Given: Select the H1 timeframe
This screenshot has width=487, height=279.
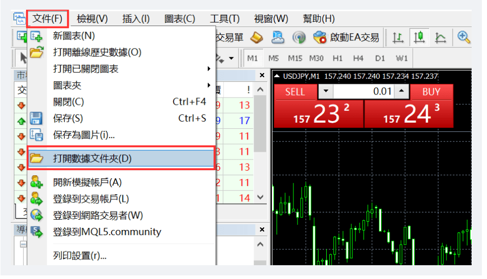Looking at the screenshot, I should 337,58.
